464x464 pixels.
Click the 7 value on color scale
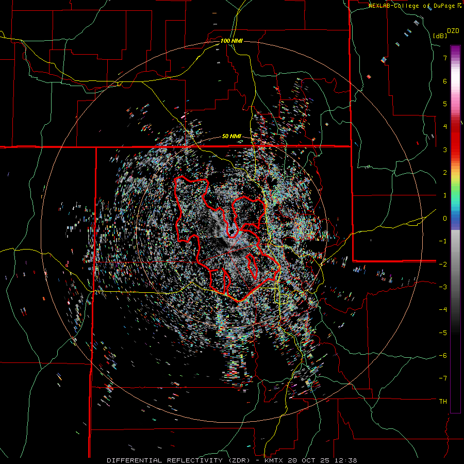pos(445,58)
